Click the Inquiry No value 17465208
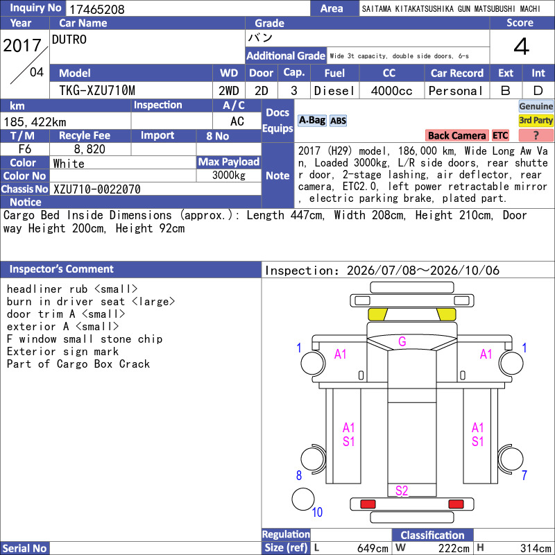Viewport: 555px width, 555px height. 97,9
